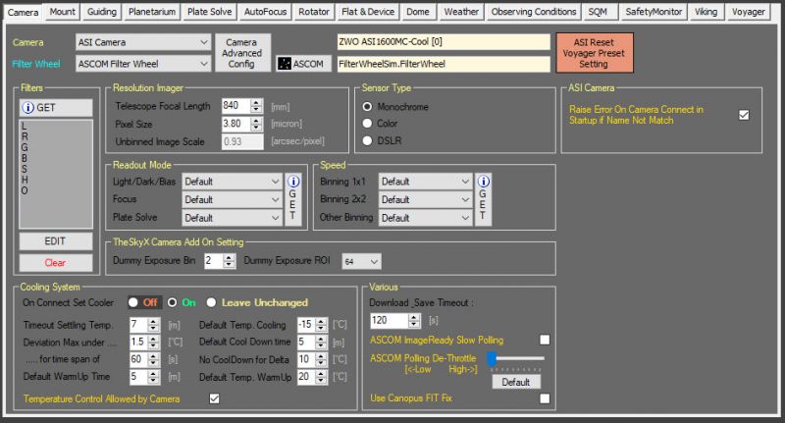Switch to the AutoFocus tab
The width and height of the screenshot is (785, 423).
pos(265,12)
